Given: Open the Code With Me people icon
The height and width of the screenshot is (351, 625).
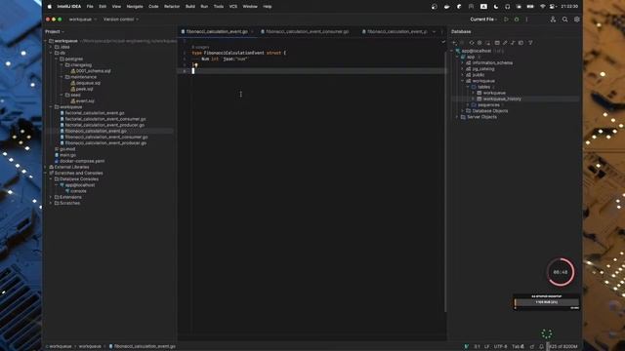Looking at the screenshot, I should (x=553, y=19).
